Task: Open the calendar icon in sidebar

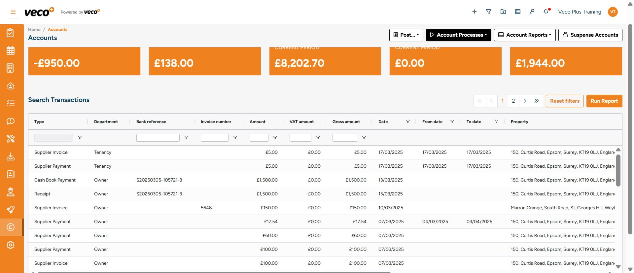Action: [x=11, y=51]
